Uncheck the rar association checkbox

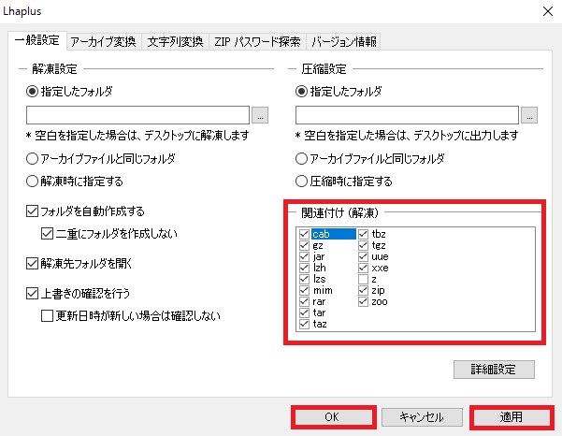click(304, 301)
